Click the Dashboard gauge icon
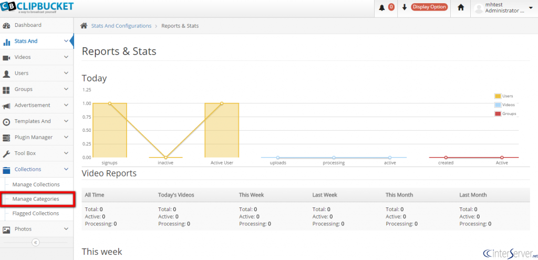The height and width of the screenshot is (260, 538). (6, 25)
